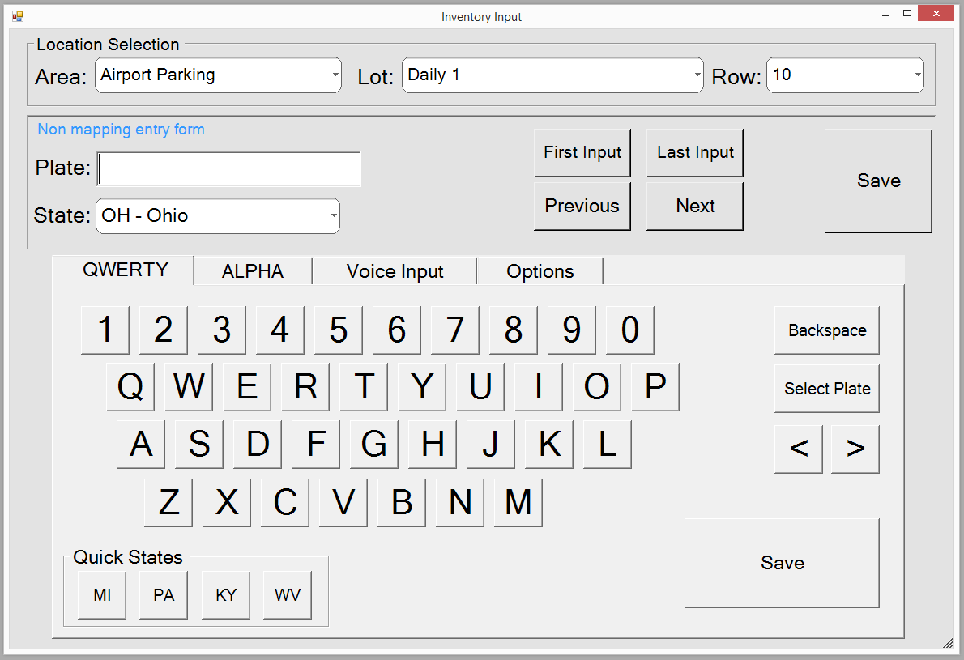Click the First Input button

[582, 152]
